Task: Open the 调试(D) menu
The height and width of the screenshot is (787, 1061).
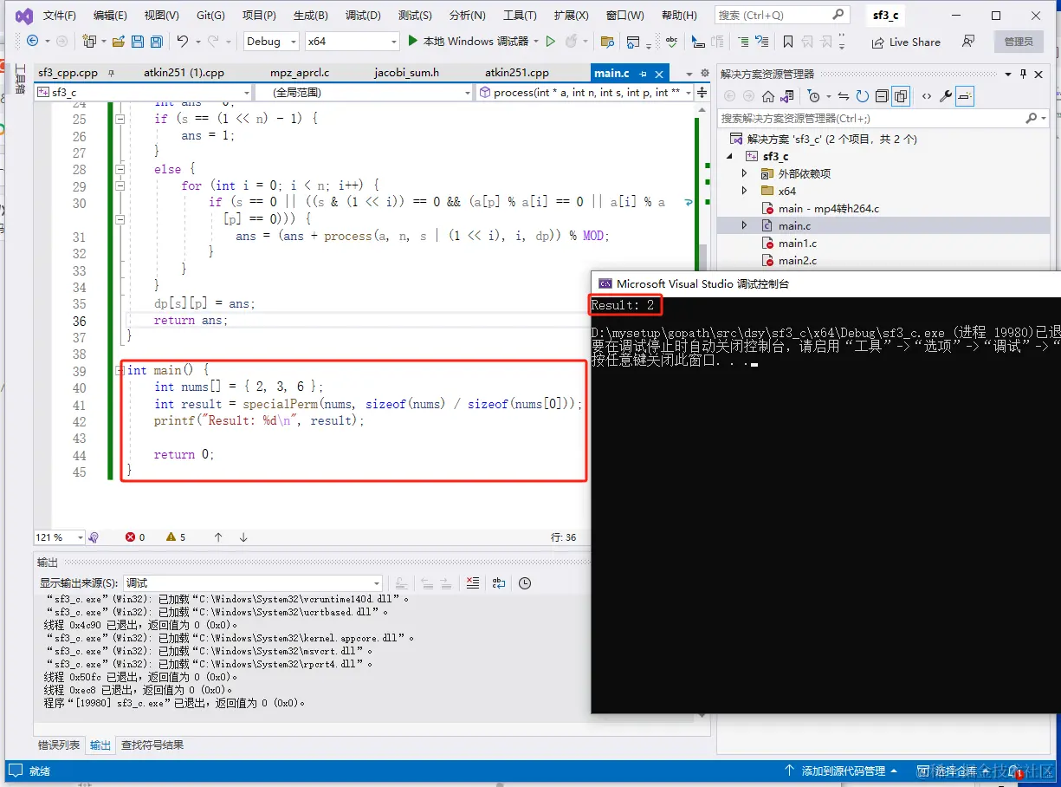Action: tap(363, 16)
